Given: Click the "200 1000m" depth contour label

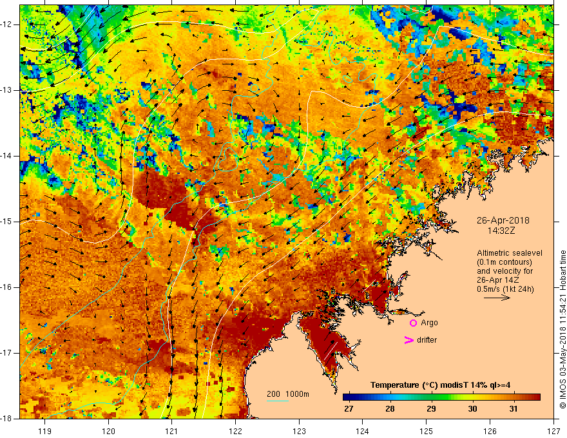Looking at the screenshot, I should (x=288, y=394).
